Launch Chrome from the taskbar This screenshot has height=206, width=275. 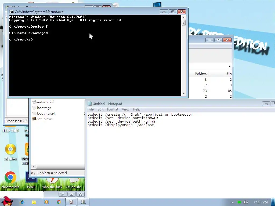tap(59, 202)
